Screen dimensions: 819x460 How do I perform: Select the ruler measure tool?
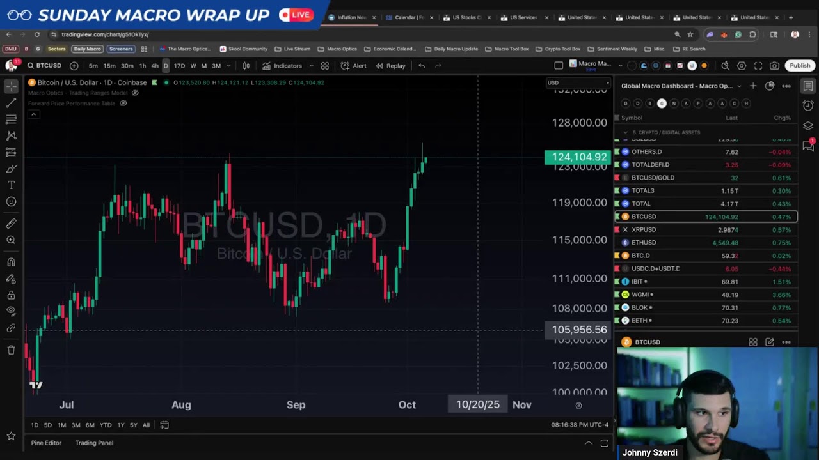(11, 224)
